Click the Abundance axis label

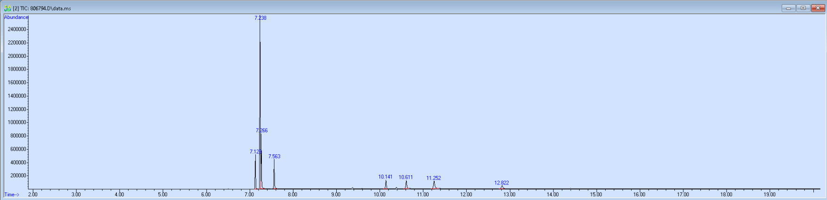pyautogui.click(x=16, y=17)
